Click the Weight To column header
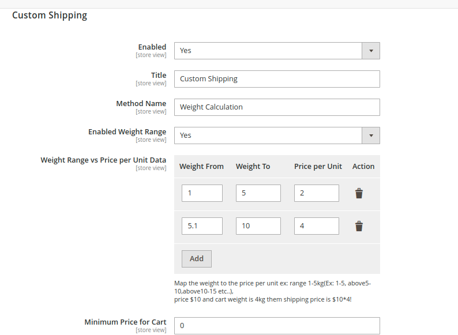458x335 pixels. (253, 167)
